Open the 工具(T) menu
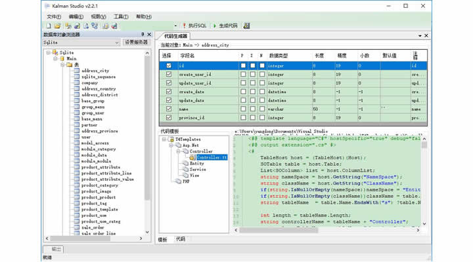This screenshot has width=473, height=262. pyautogui.click(x=120, y=16)
